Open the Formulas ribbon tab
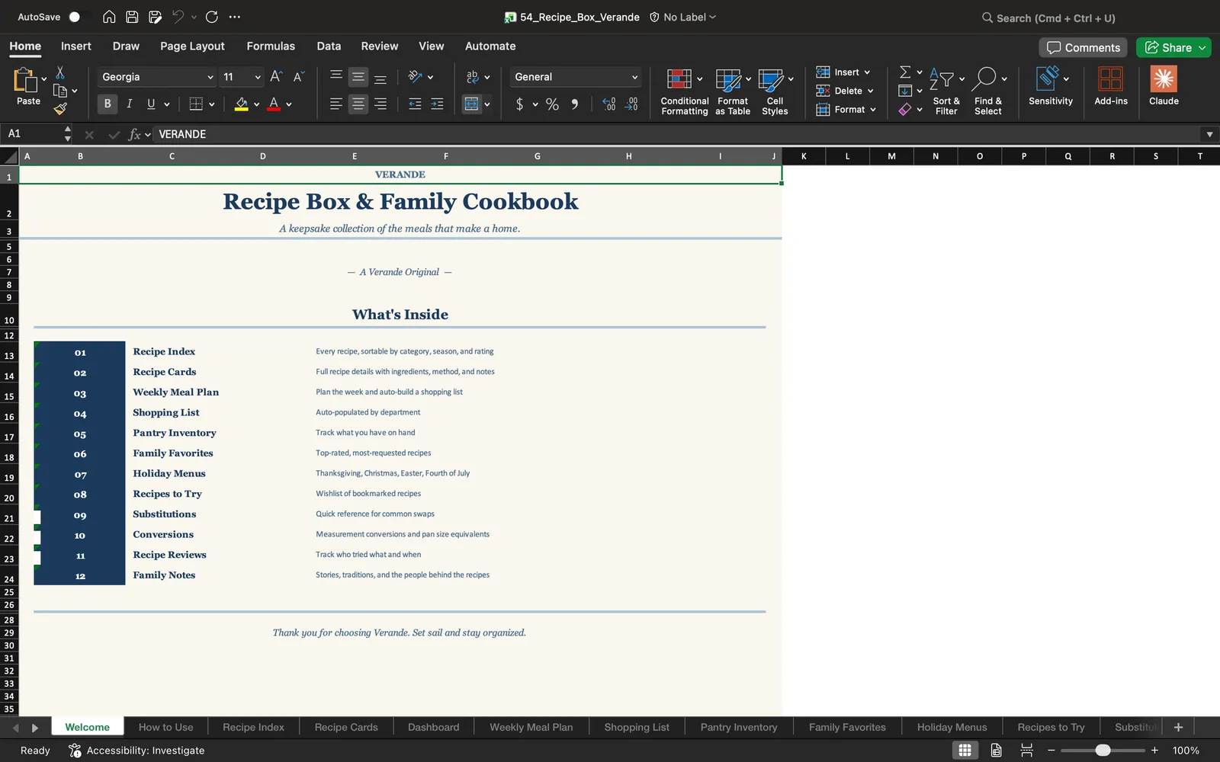This screenshot has width=1220, height=762. pyautogui.click(x=271, y=46)
